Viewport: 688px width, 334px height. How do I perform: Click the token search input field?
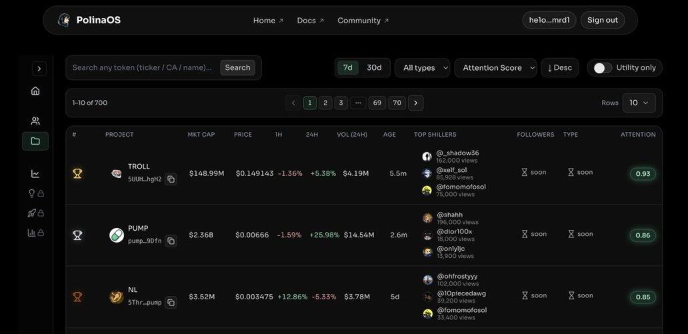[x=142, y=68]
